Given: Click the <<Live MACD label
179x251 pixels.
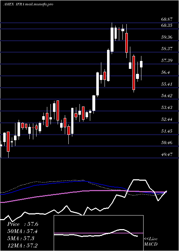Looking at the screenshot, I should [151, 242].
